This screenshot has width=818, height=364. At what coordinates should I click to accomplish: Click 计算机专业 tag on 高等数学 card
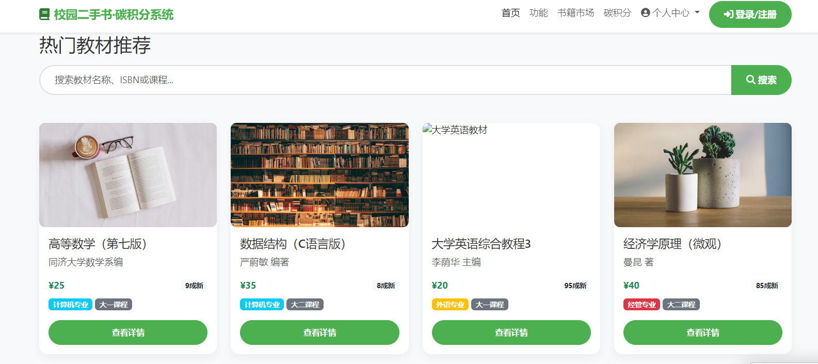[71, 305]
